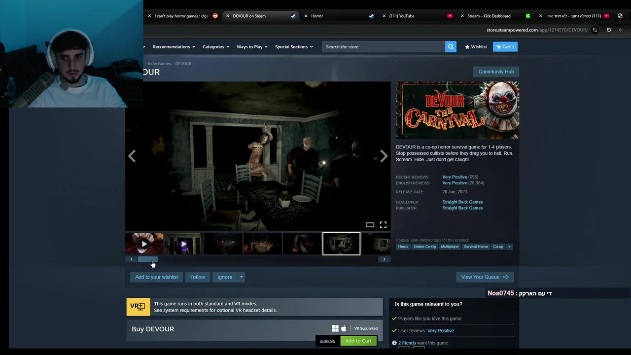Close the Horror tab
This screenshot has height=355, width=631.
(x=306, y=16)
